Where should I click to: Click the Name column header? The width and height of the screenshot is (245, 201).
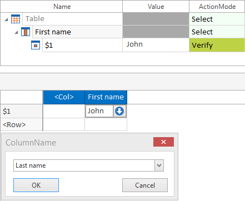point(62,7)
